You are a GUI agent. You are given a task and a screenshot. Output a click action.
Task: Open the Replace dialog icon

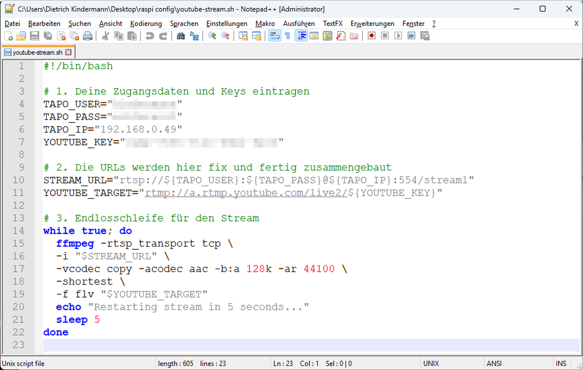click(x=194, y=36)
